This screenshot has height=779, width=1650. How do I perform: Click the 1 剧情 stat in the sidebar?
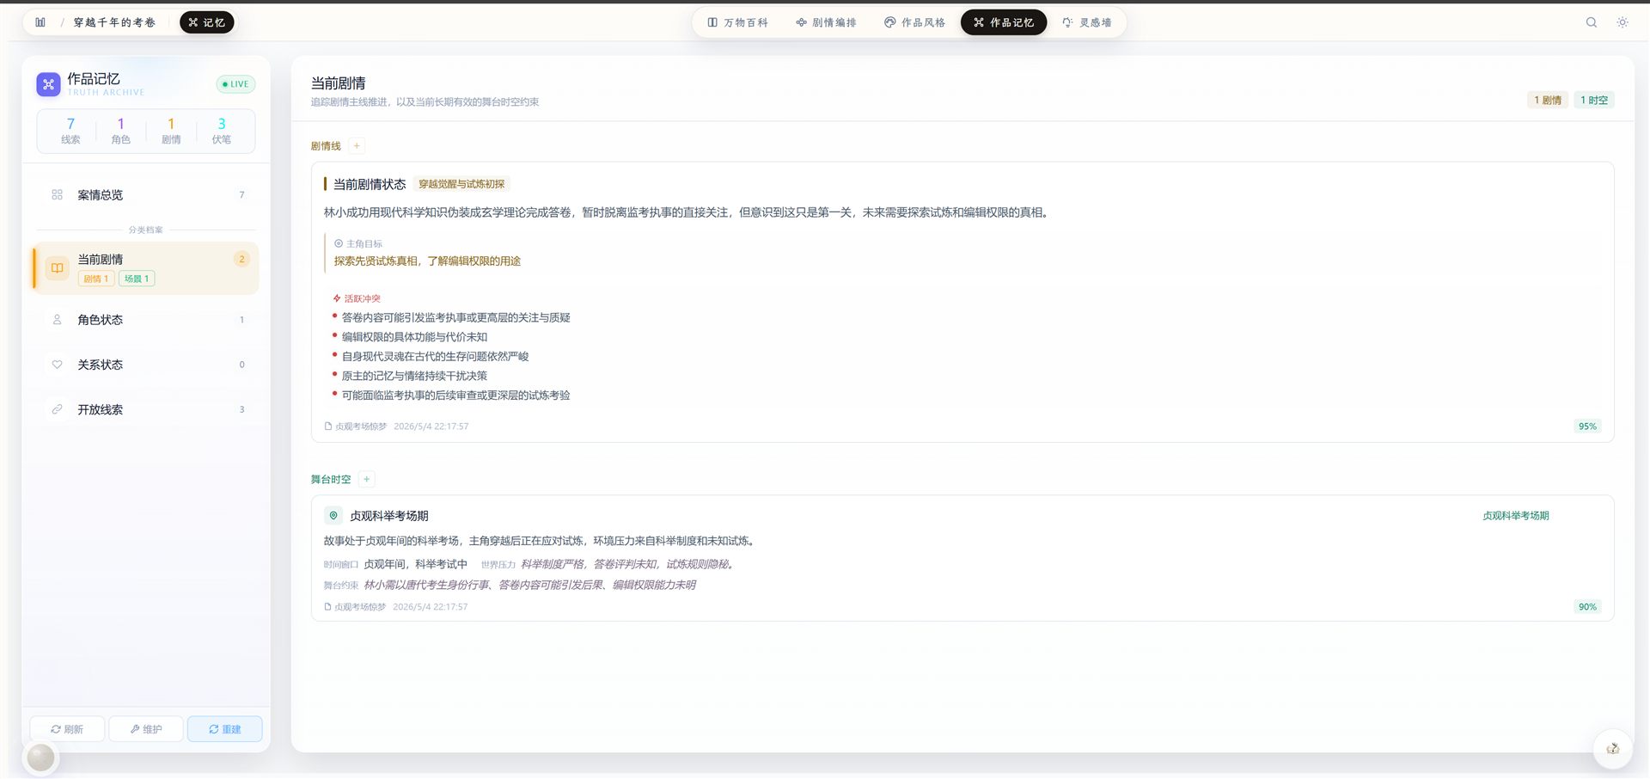171,131
